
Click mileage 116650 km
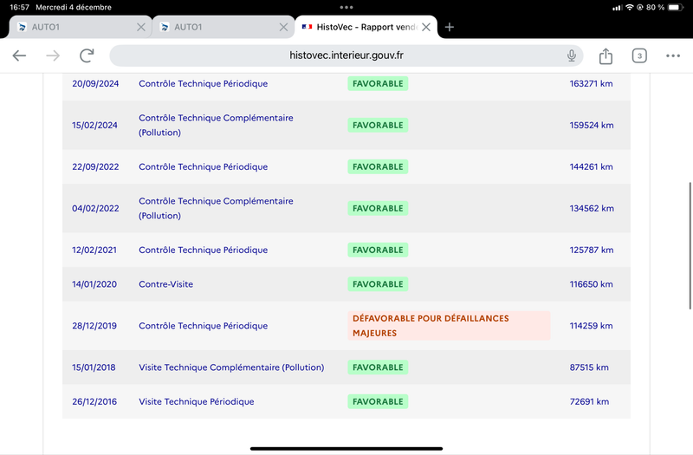click(x=591, y=284)
